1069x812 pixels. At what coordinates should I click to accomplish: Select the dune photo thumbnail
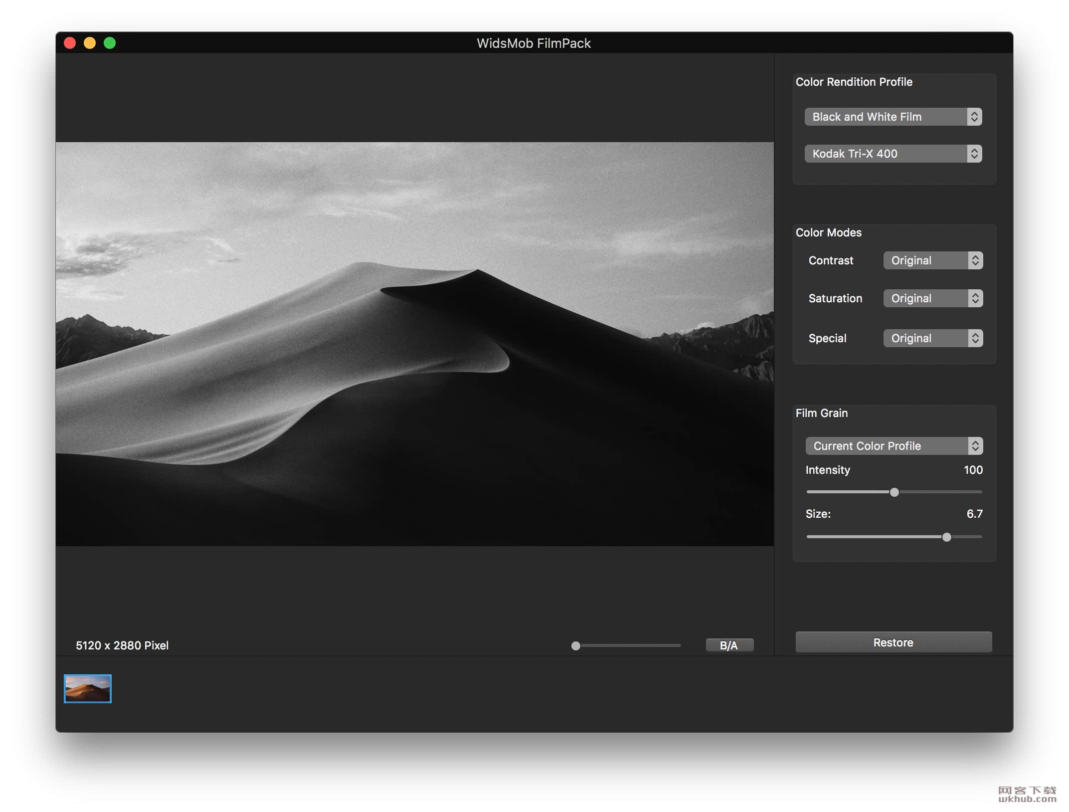click(88, 689)
